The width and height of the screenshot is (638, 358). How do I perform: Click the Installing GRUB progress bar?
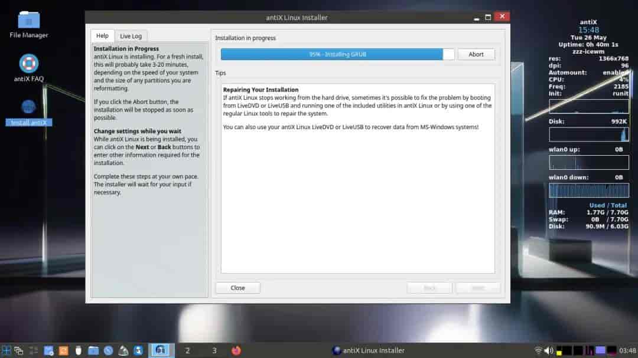click(337, 54)
